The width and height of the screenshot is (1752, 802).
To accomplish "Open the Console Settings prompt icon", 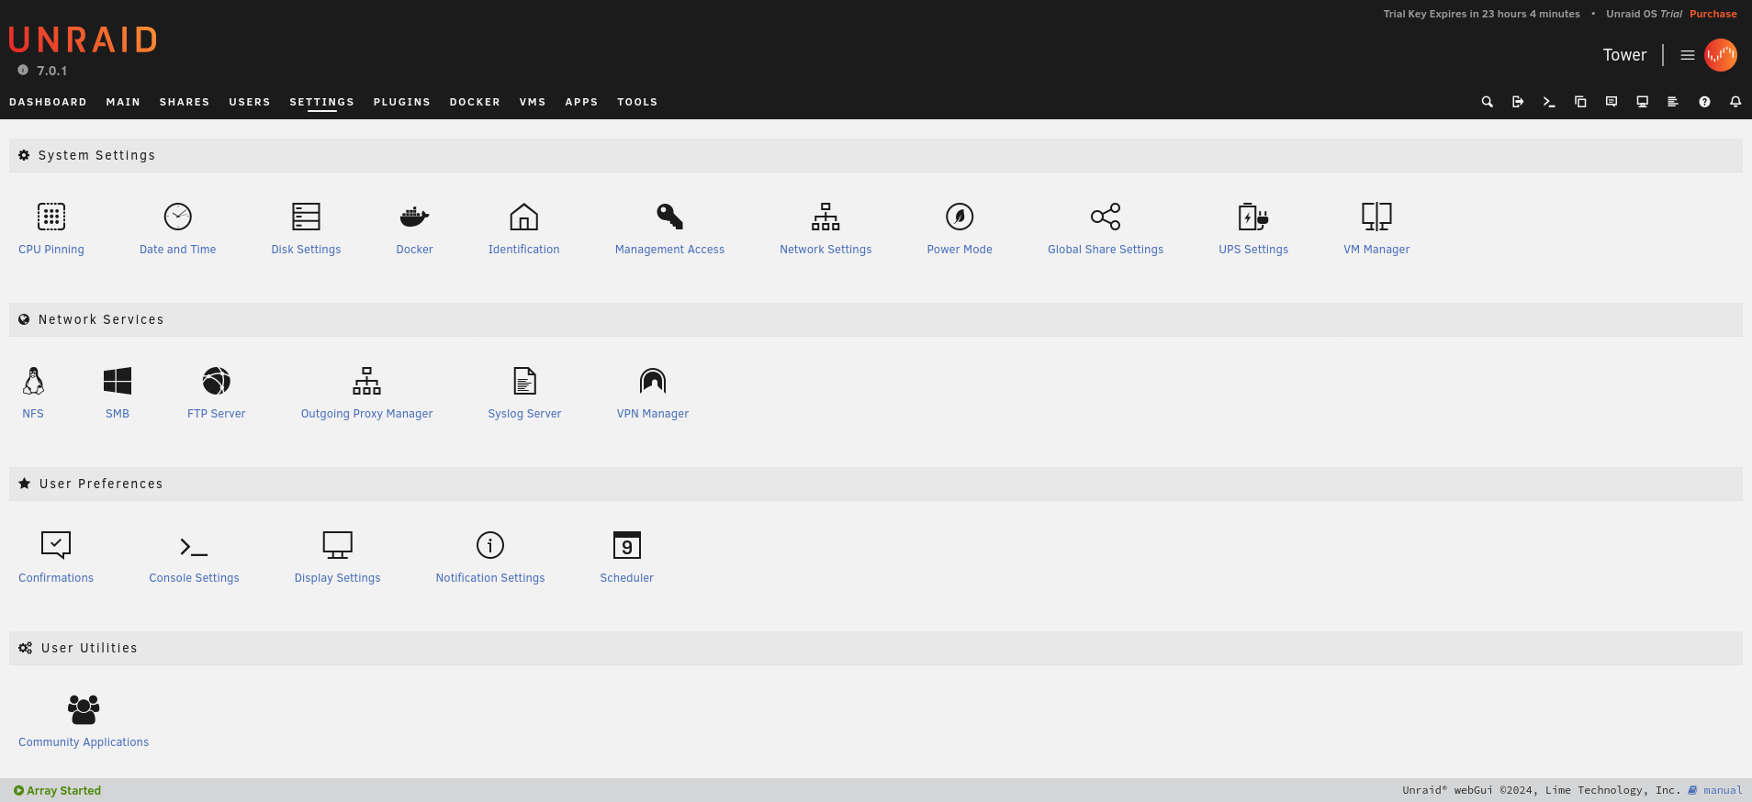I will pos(194,548).
